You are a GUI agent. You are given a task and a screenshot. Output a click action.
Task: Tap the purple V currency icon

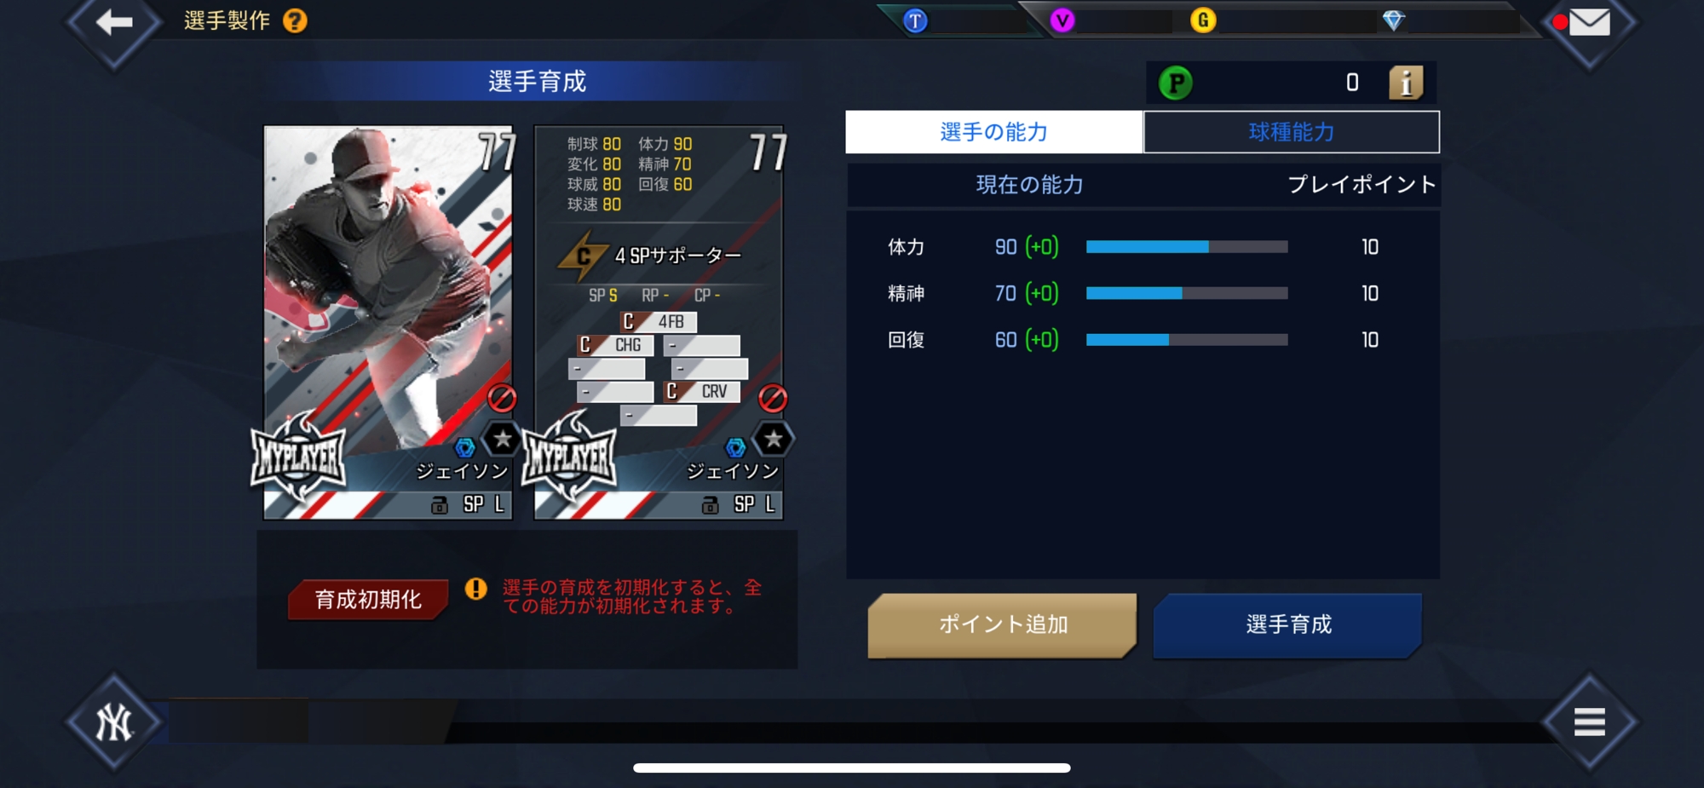point(1062,20)
